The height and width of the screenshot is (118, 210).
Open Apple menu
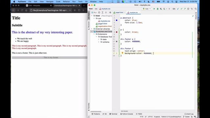[14, 2]
